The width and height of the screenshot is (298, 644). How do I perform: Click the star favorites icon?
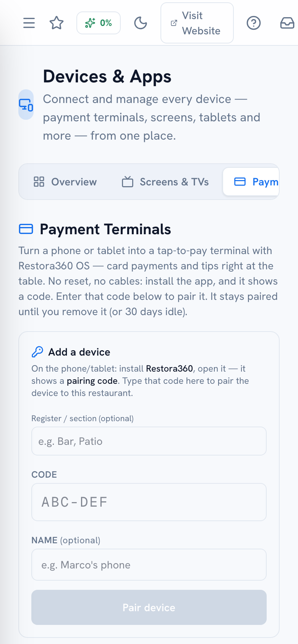tap(57, 23)
